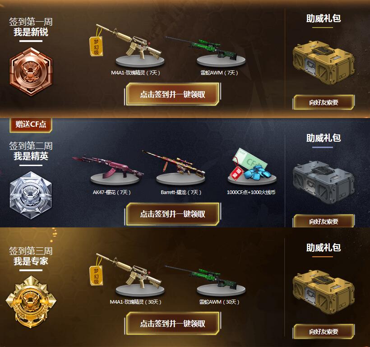Click week three 点击签到并一键领取 button

click(x=172, y=324)
